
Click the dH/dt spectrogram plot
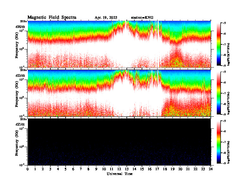(119, 44)
